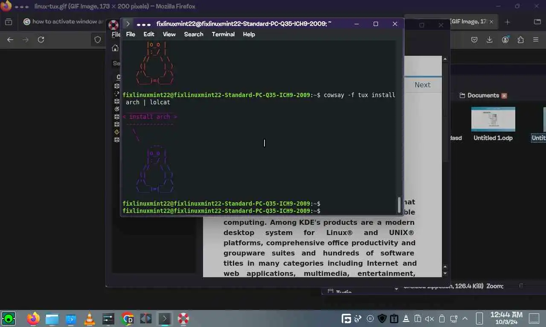Open Firefox downloads panel
546x327 pixels.
(490, 40)
